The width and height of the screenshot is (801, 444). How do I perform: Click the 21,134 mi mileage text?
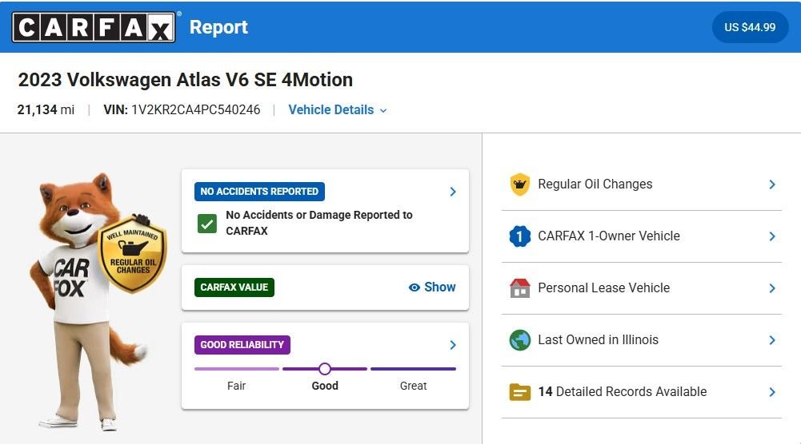[46, 109]
